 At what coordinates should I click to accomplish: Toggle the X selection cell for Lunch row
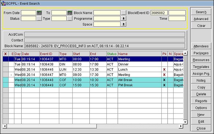pos(5,69)
